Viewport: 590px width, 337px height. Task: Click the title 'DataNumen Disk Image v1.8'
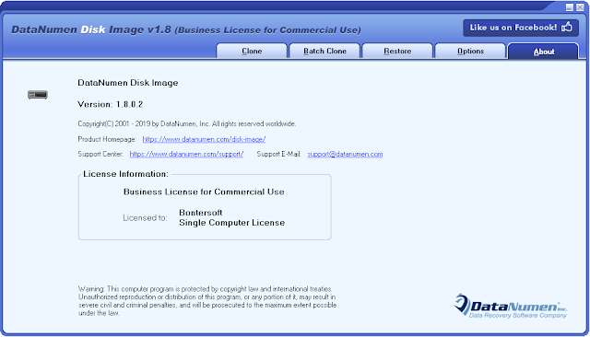coord(91,29)
